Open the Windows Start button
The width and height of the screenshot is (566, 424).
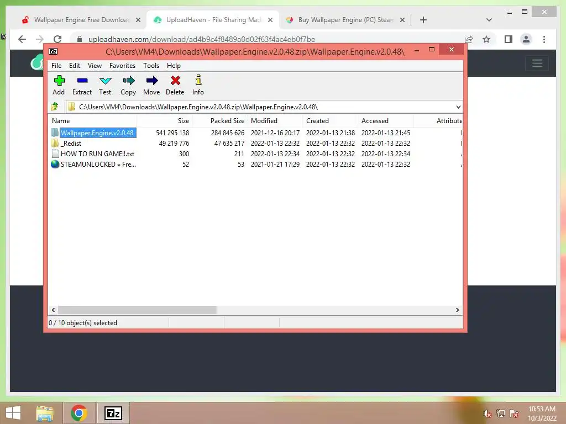point(13,413)
